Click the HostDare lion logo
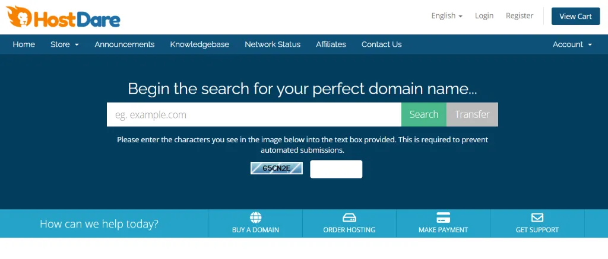Screen dimensions: 608x259 tap(63, 17)
